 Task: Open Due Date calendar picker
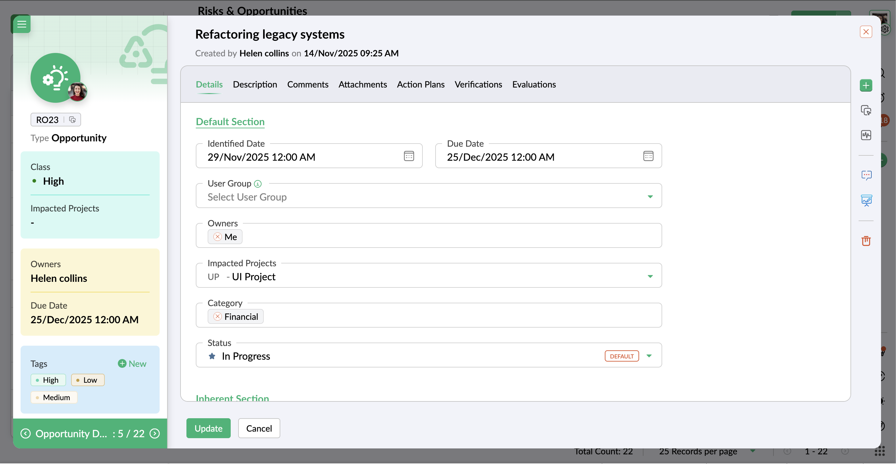click(x=648, y=156)
